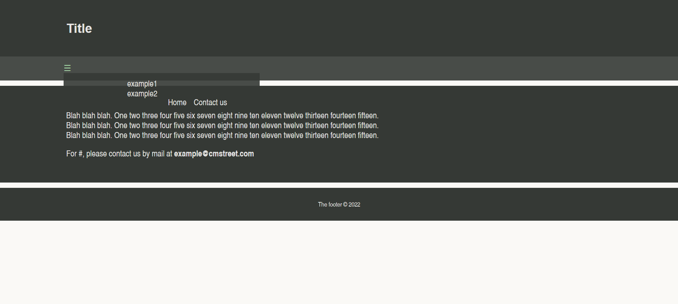Select the example1 submenu item
This screenshot has width=678, height=304.
[142, 84]
